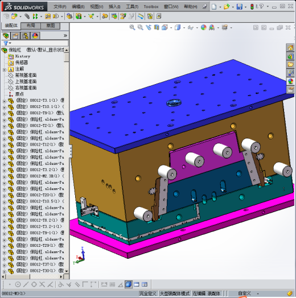This screenshot has height=298, width=296.
Task: Open the 插入(I) menu
Action: [x=114, y=7]
